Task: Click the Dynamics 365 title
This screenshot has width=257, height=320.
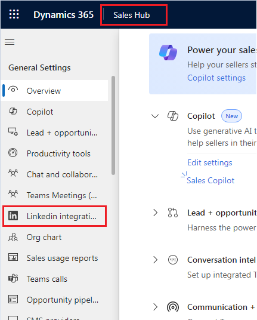Action: pos(64,15)
